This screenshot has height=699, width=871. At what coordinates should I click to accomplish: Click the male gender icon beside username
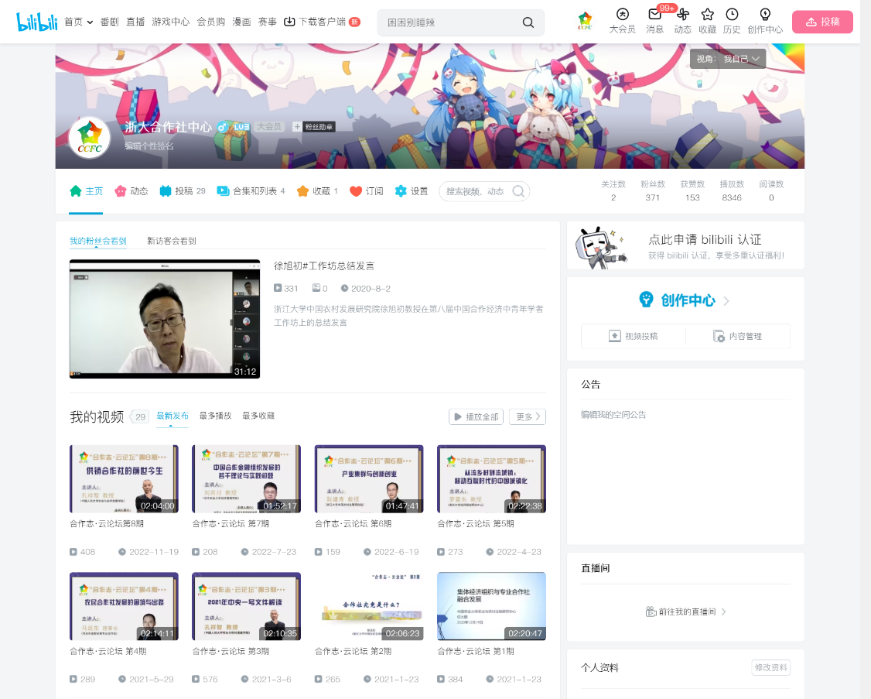[222, 127]
